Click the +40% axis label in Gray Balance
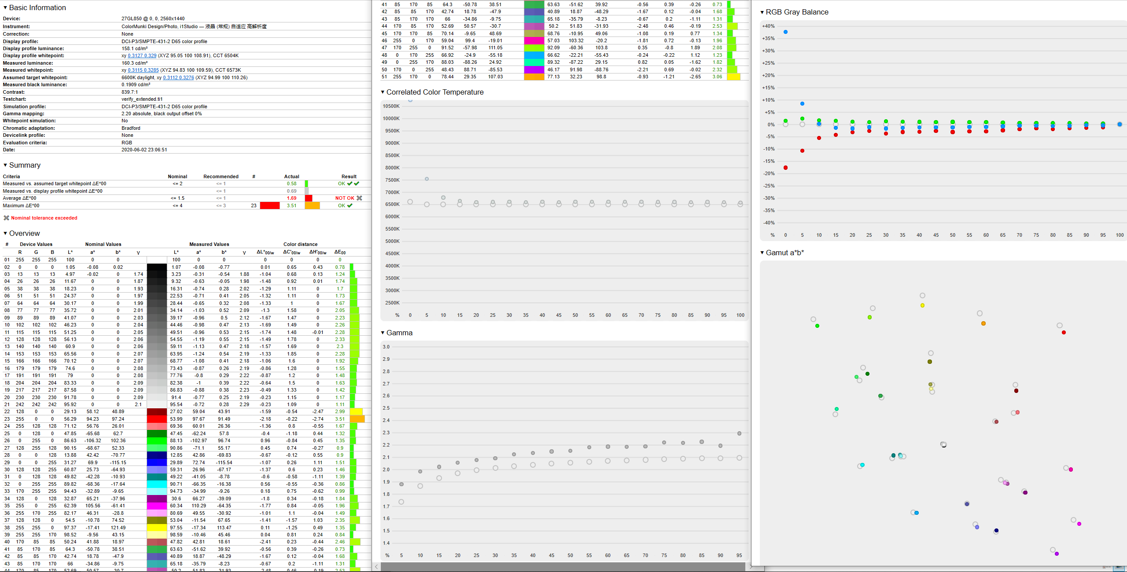1127x572 pixels. pos(768,26)
